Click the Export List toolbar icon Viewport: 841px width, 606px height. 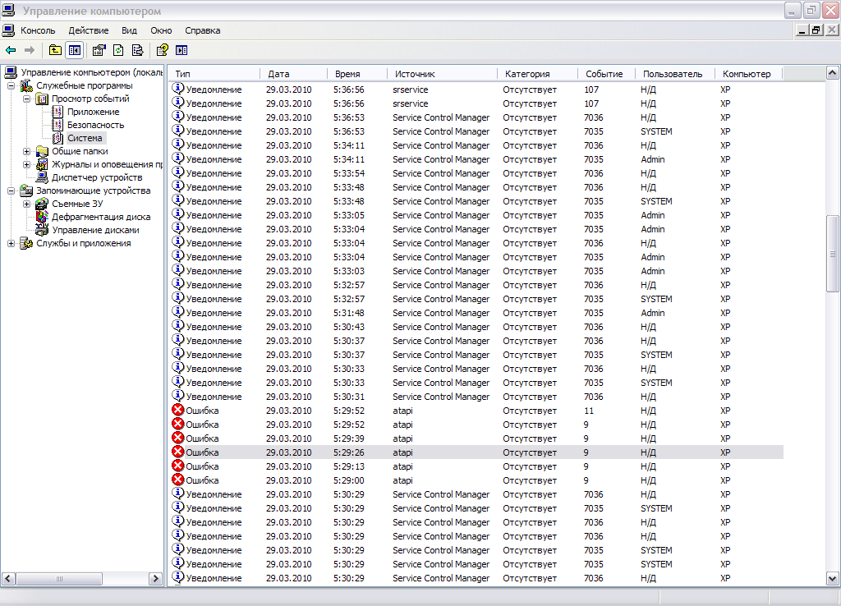pos(137,50)
